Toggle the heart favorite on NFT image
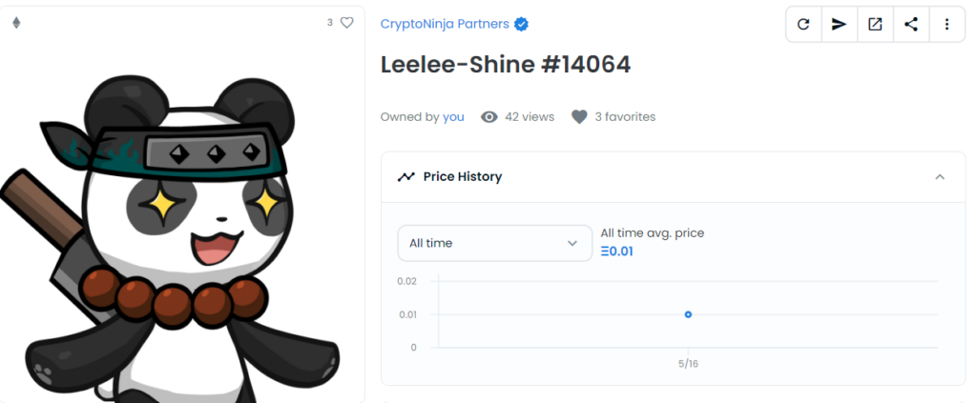The height and width of the screenshot is (403, 977). tap(347, 23)
